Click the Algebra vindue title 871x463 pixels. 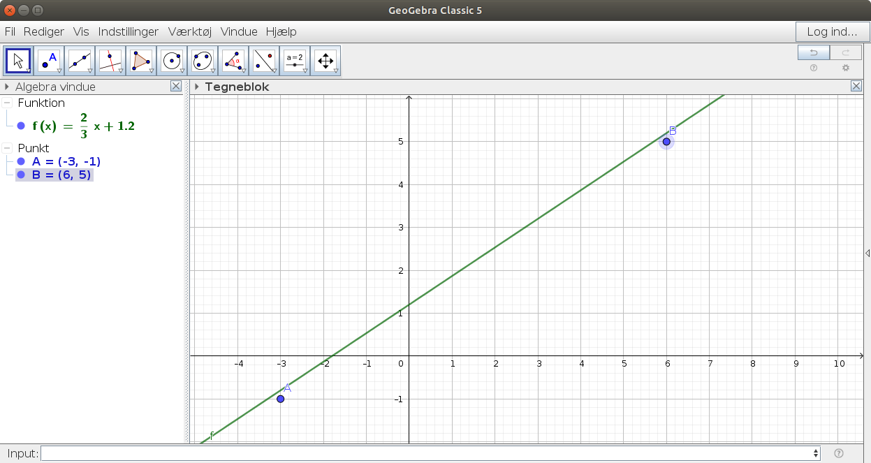coord(55,87)
